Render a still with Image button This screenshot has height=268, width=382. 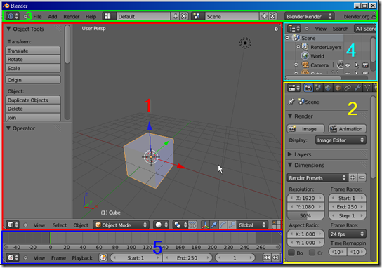(x=305, y=128)
